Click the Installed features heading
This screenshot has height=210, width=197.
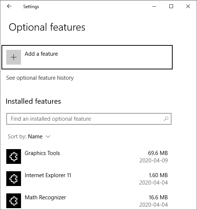(x=33, y=101)
